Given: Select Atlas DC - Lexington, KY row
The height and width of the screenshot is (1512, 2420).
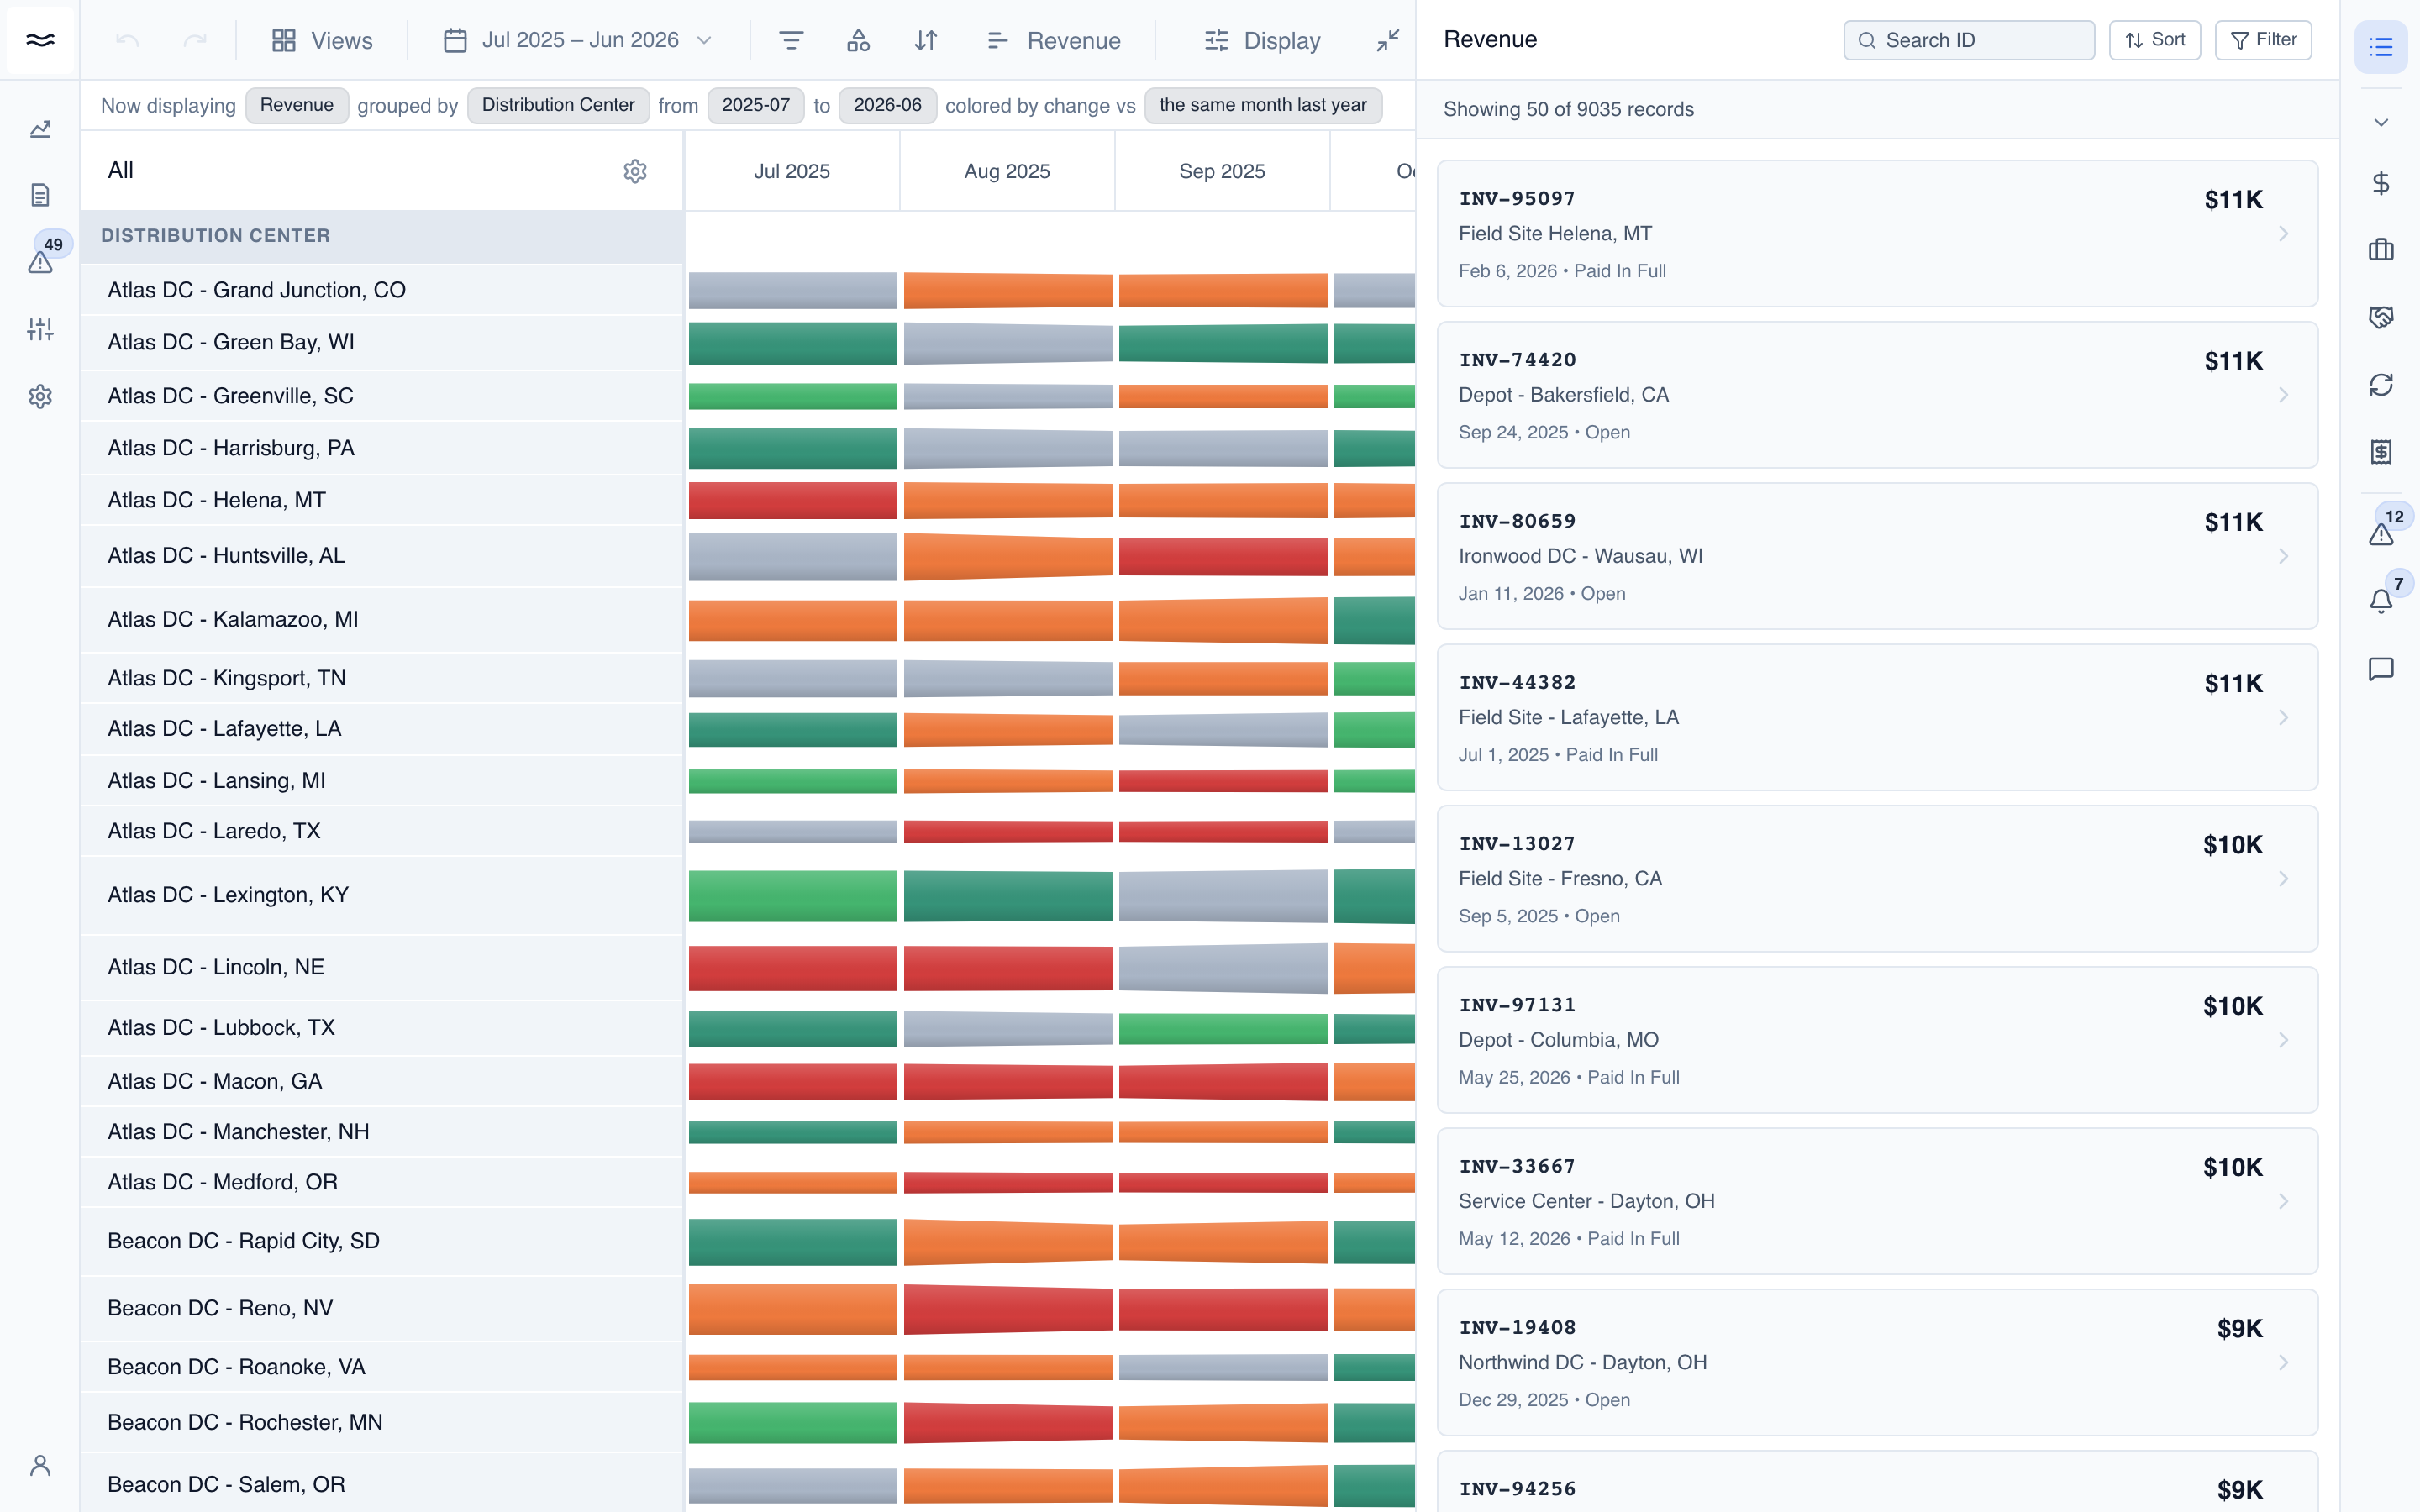Looking at the screenshot, I should tap(381, 895).
